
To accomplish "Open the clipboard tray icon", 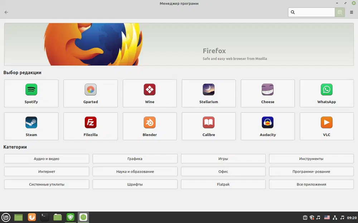I will pyautogui.click(x=305, y=218).
